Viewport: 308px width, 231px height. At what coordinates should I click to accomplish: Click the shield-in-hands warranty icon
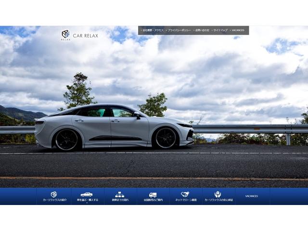tap(218, 194)
